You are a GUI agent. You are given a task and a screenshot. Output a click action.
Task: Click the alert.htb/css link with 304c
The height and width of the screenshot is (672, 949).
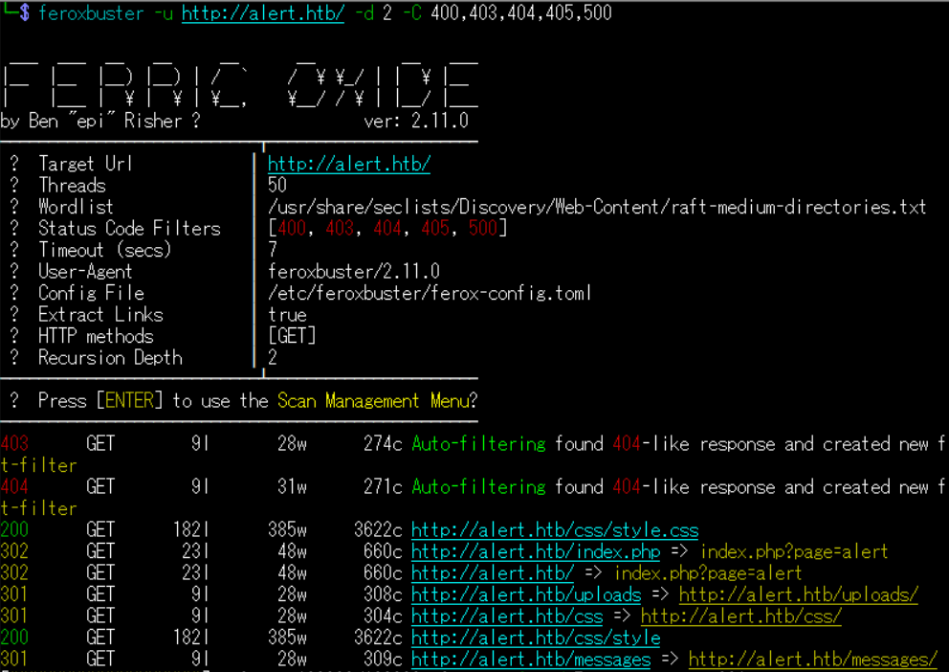click(x=506, y=616)
